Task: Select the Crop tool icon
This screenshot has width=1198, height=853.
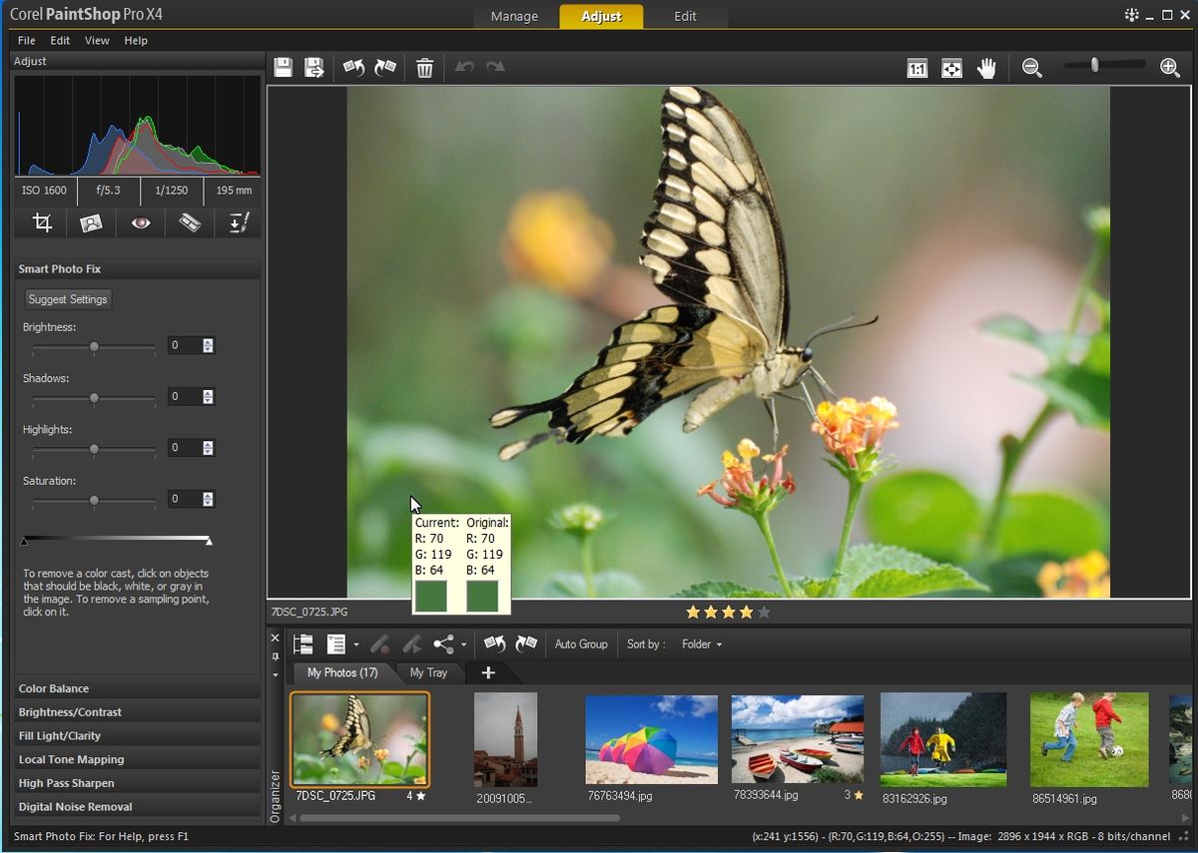Action: [42, 222]
